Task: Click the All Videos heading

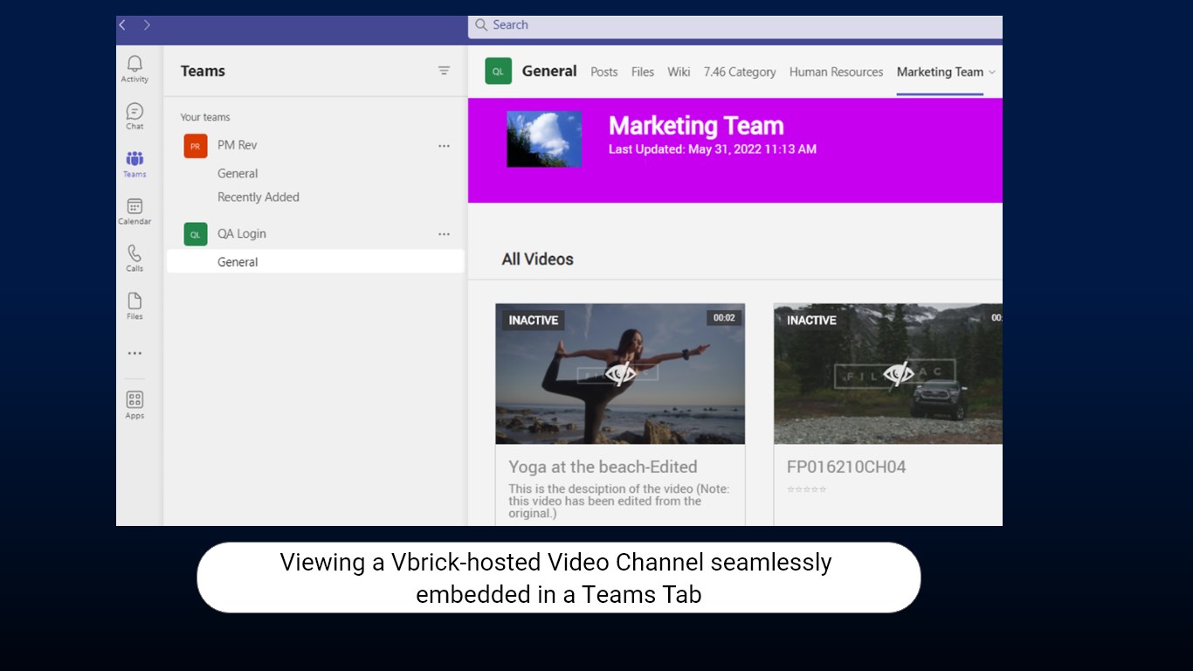Action: tap(538, 259)
